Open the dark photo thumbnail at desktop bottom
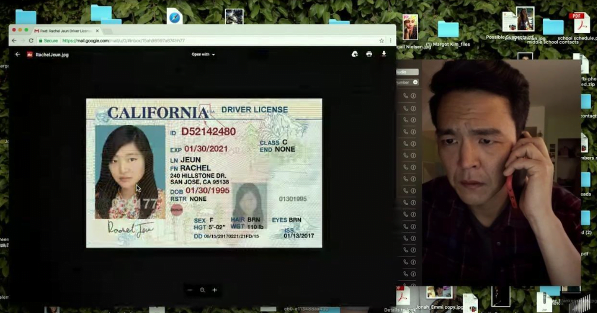Image resolution: width=597 pixels, height=313 pixels. click(x=500, y=296)
